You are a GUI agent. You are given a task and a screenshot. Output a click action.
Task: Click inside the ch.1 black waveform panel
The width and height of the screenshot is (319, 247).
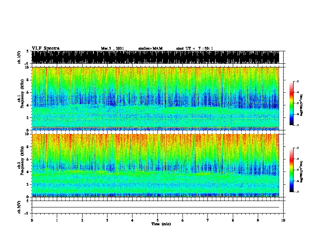[155, 57]
